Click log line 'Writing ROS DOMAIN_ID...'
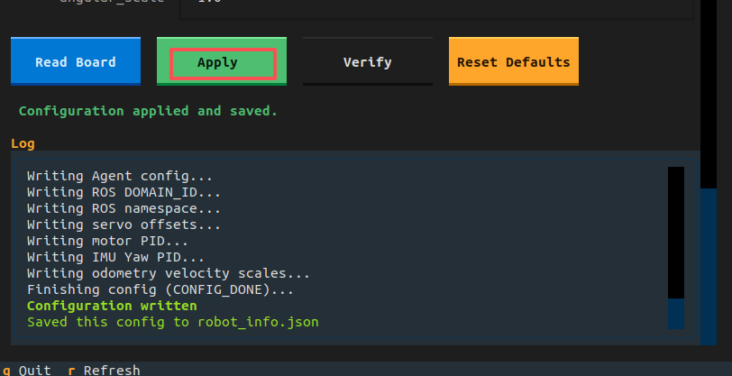This screenshot has height=376, width=732. pos(124,192)
